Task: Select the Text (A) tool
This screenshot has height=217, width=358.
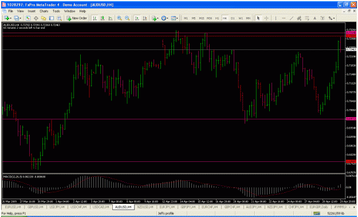Action: point(315,18)
